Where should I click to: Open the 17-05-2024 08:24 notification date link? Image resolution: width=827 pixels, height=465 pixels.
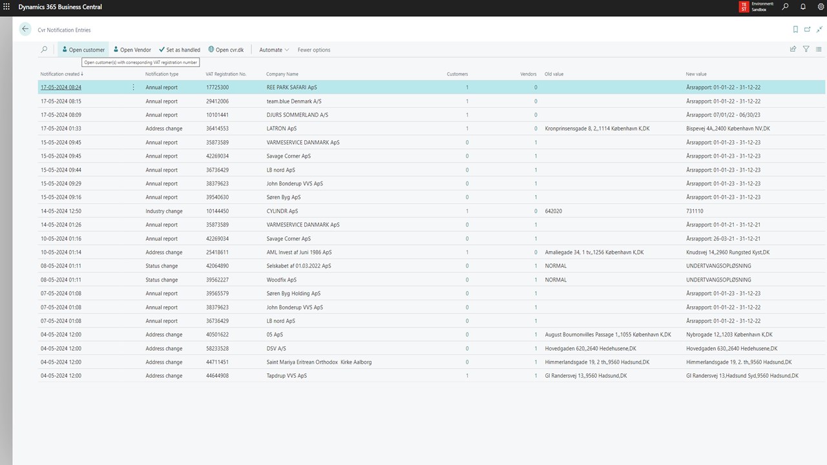[61, 87]
